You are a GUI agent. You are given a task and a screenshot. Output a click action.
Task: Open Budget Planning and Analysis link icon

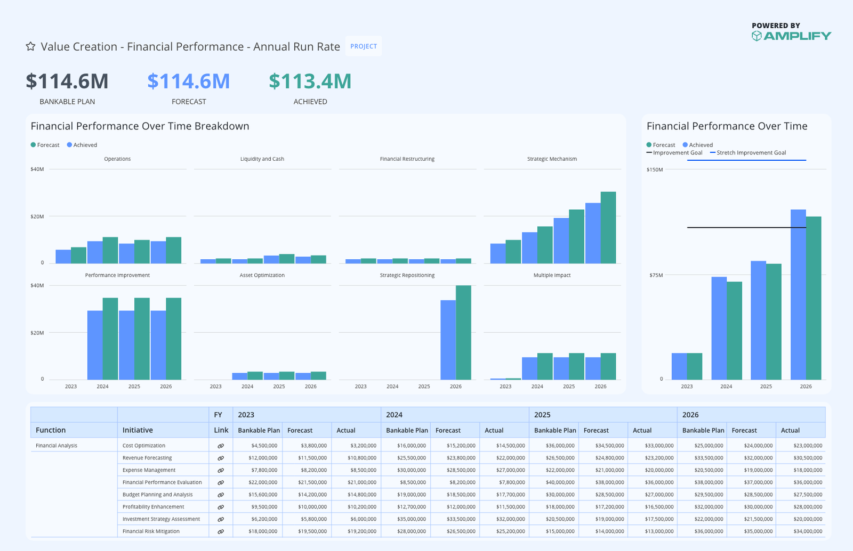[221, 495]
